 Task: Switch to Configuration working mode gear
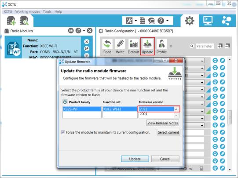(189, 21)
